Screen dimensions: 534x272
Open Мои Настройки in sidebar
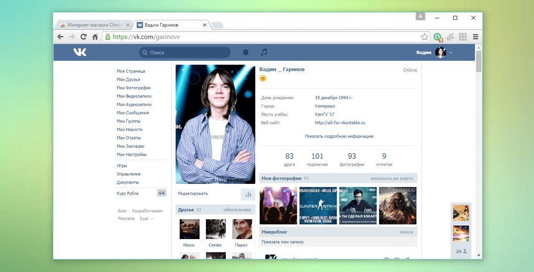131,155
